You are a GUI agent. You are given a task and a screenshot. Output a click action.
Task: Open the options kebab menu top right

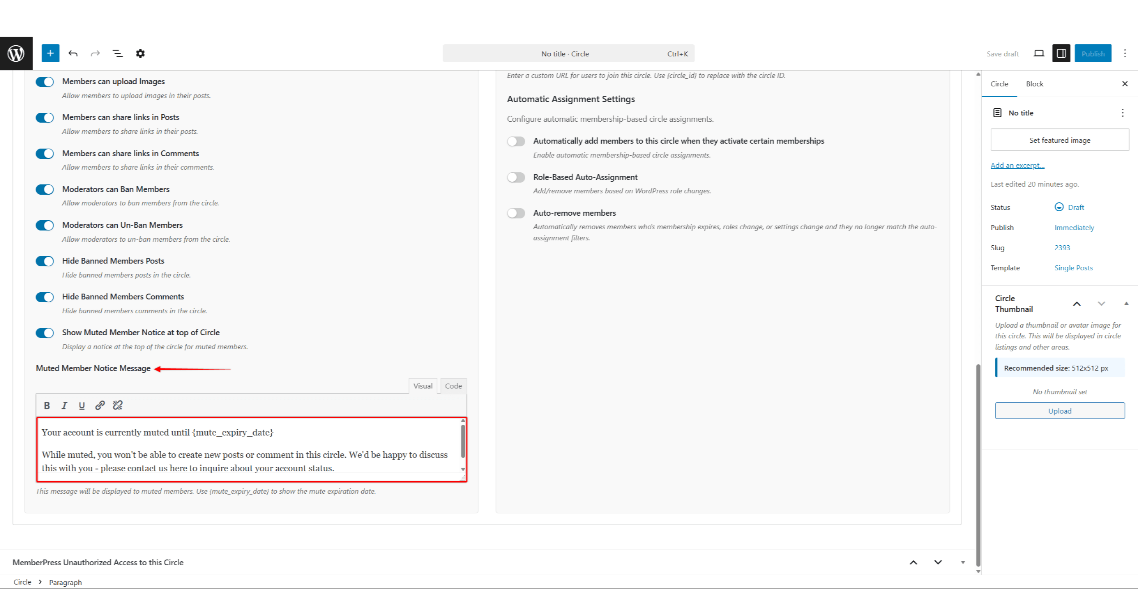1125,53
